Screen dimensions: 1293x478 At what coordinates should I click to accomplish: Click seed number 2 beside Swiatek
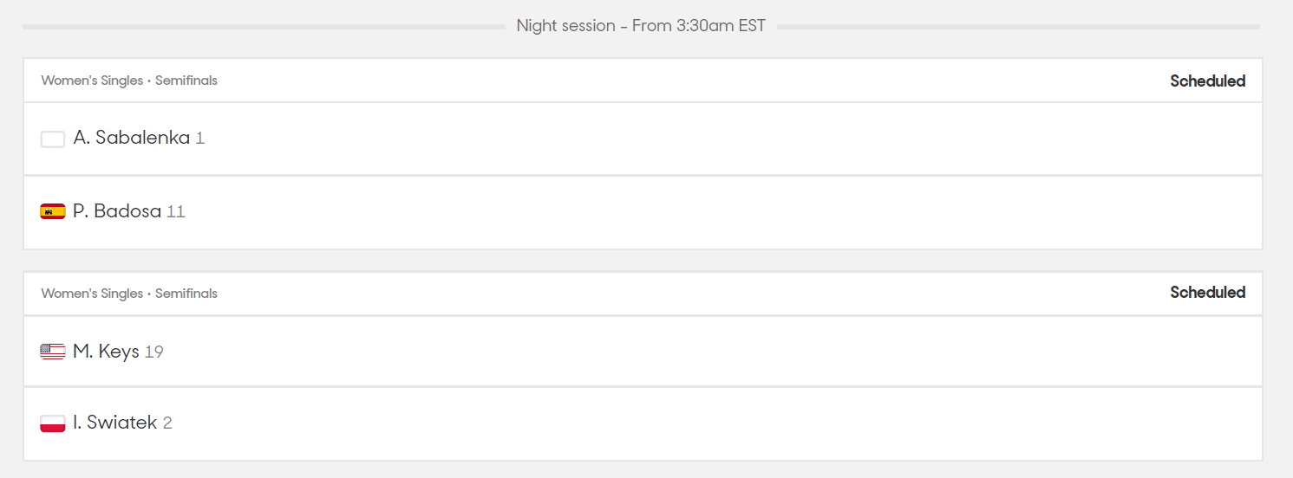click(167, 423)
